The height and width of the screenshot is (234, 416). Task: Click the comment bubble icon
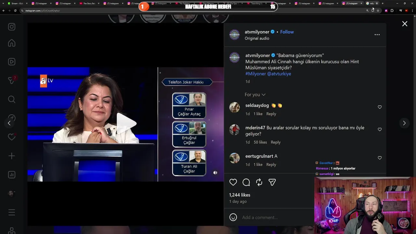tap(246, 182)
